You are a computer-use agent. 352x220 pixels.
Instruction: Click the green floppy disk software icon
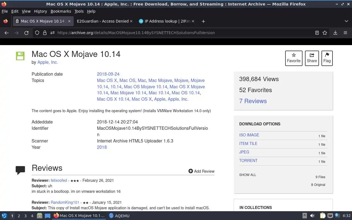coord(20,56)
